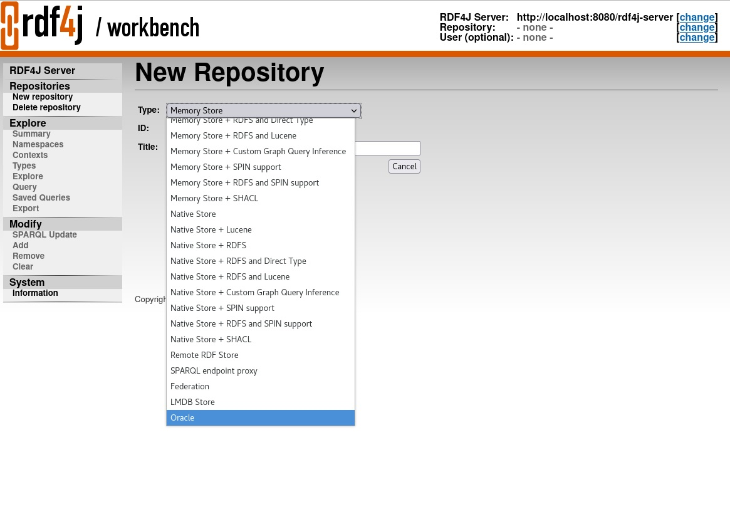Open Types in the sidebar
Image resolution: width=730 pixels, height=509 pixels.
pyautogui.click(x=24, y=165)
